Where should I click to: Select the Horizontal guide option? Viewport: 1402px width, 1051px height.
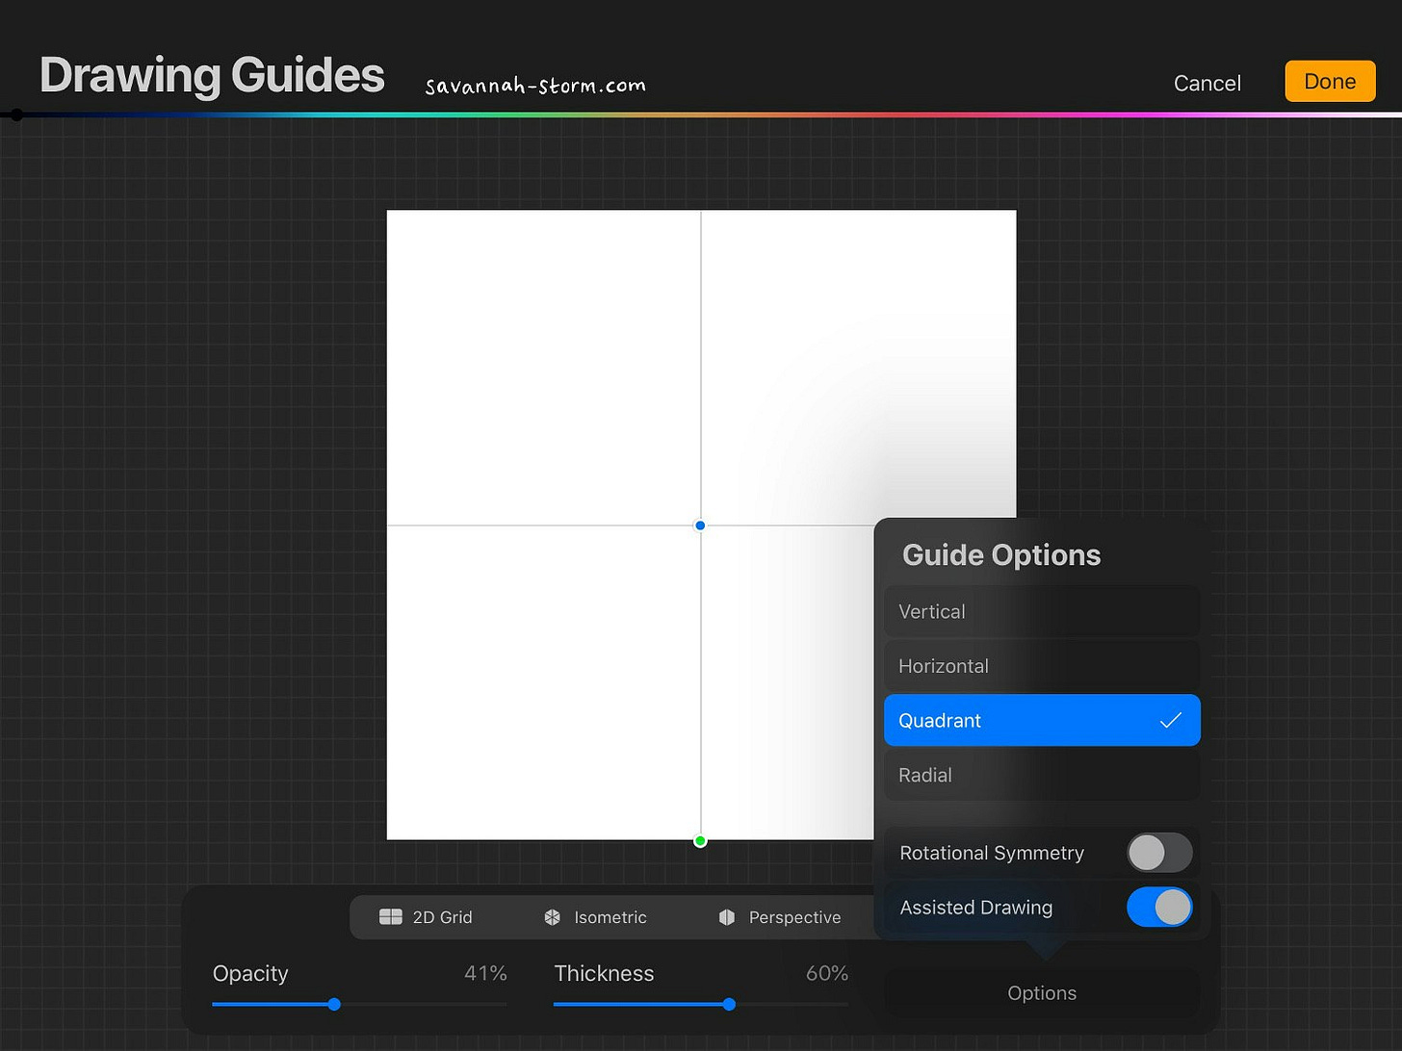1042,665
